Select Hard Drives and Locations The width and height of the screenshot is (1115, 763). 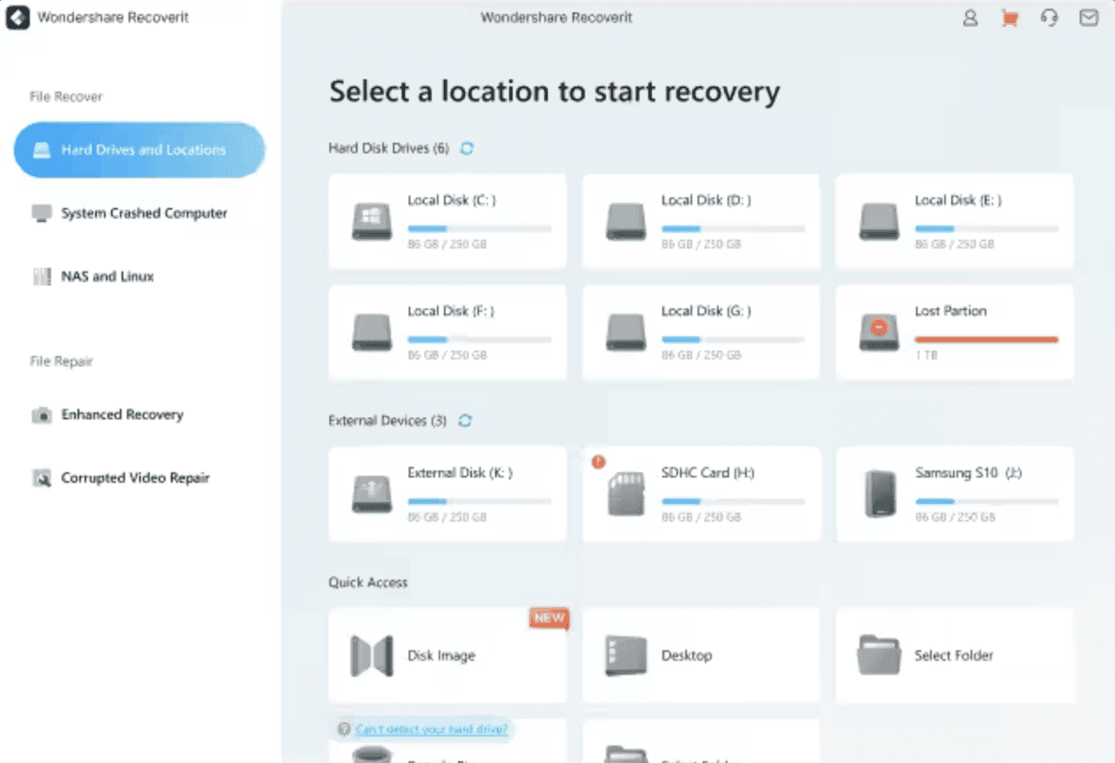pyautogui.click(x=139, y=150)
